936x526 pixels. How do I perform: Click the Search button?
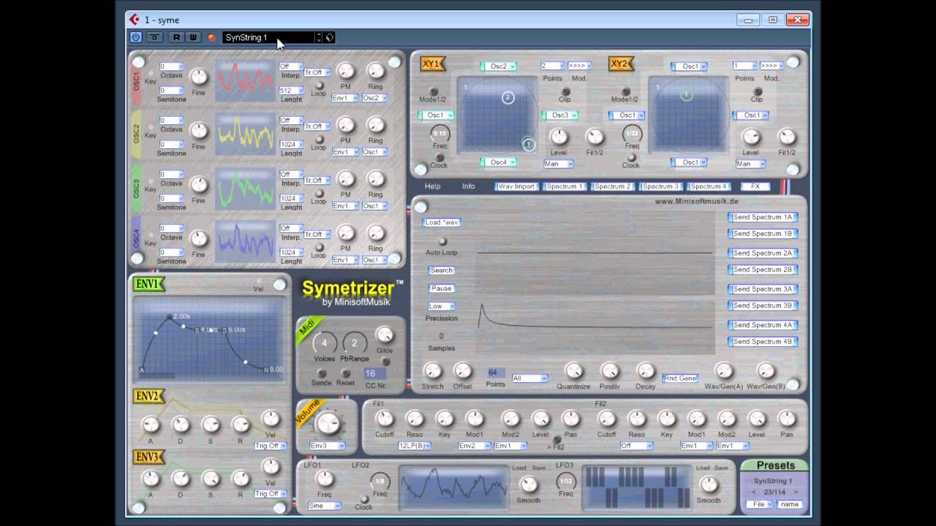point(442,270)
